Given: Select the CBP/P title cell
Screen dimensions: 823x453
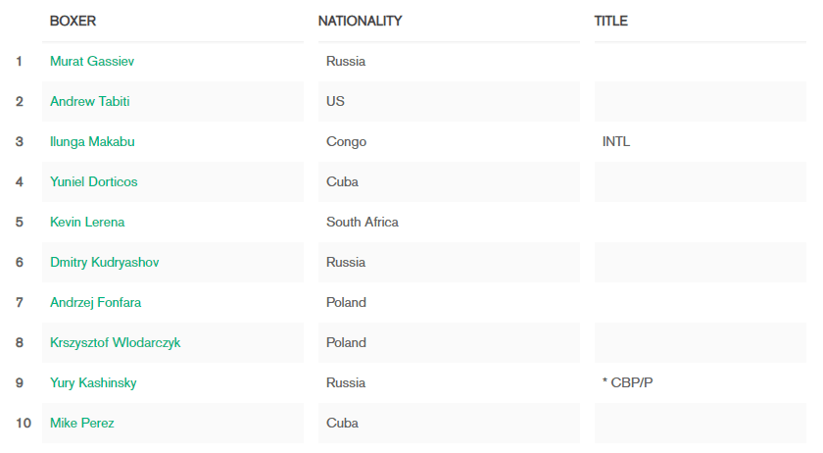Looking at the screenshot, I should pyautogui.click(x=701, y=383).
